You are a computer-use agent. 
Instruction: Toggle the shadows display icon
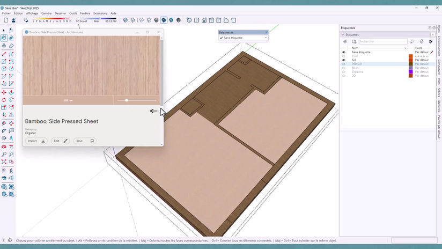(x=26, y=20)
